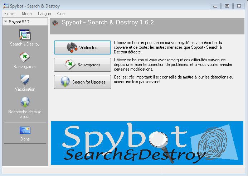Close the Spybot window
This screenshot has height=176, width=248.
[239, 6]
